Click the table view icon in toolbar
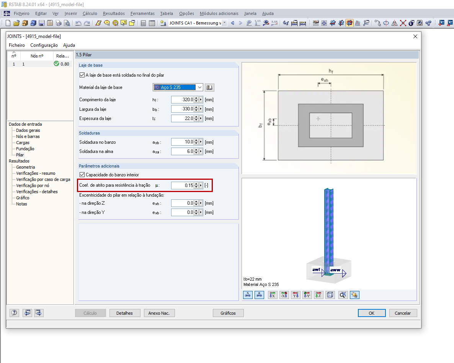 [152, 23]
